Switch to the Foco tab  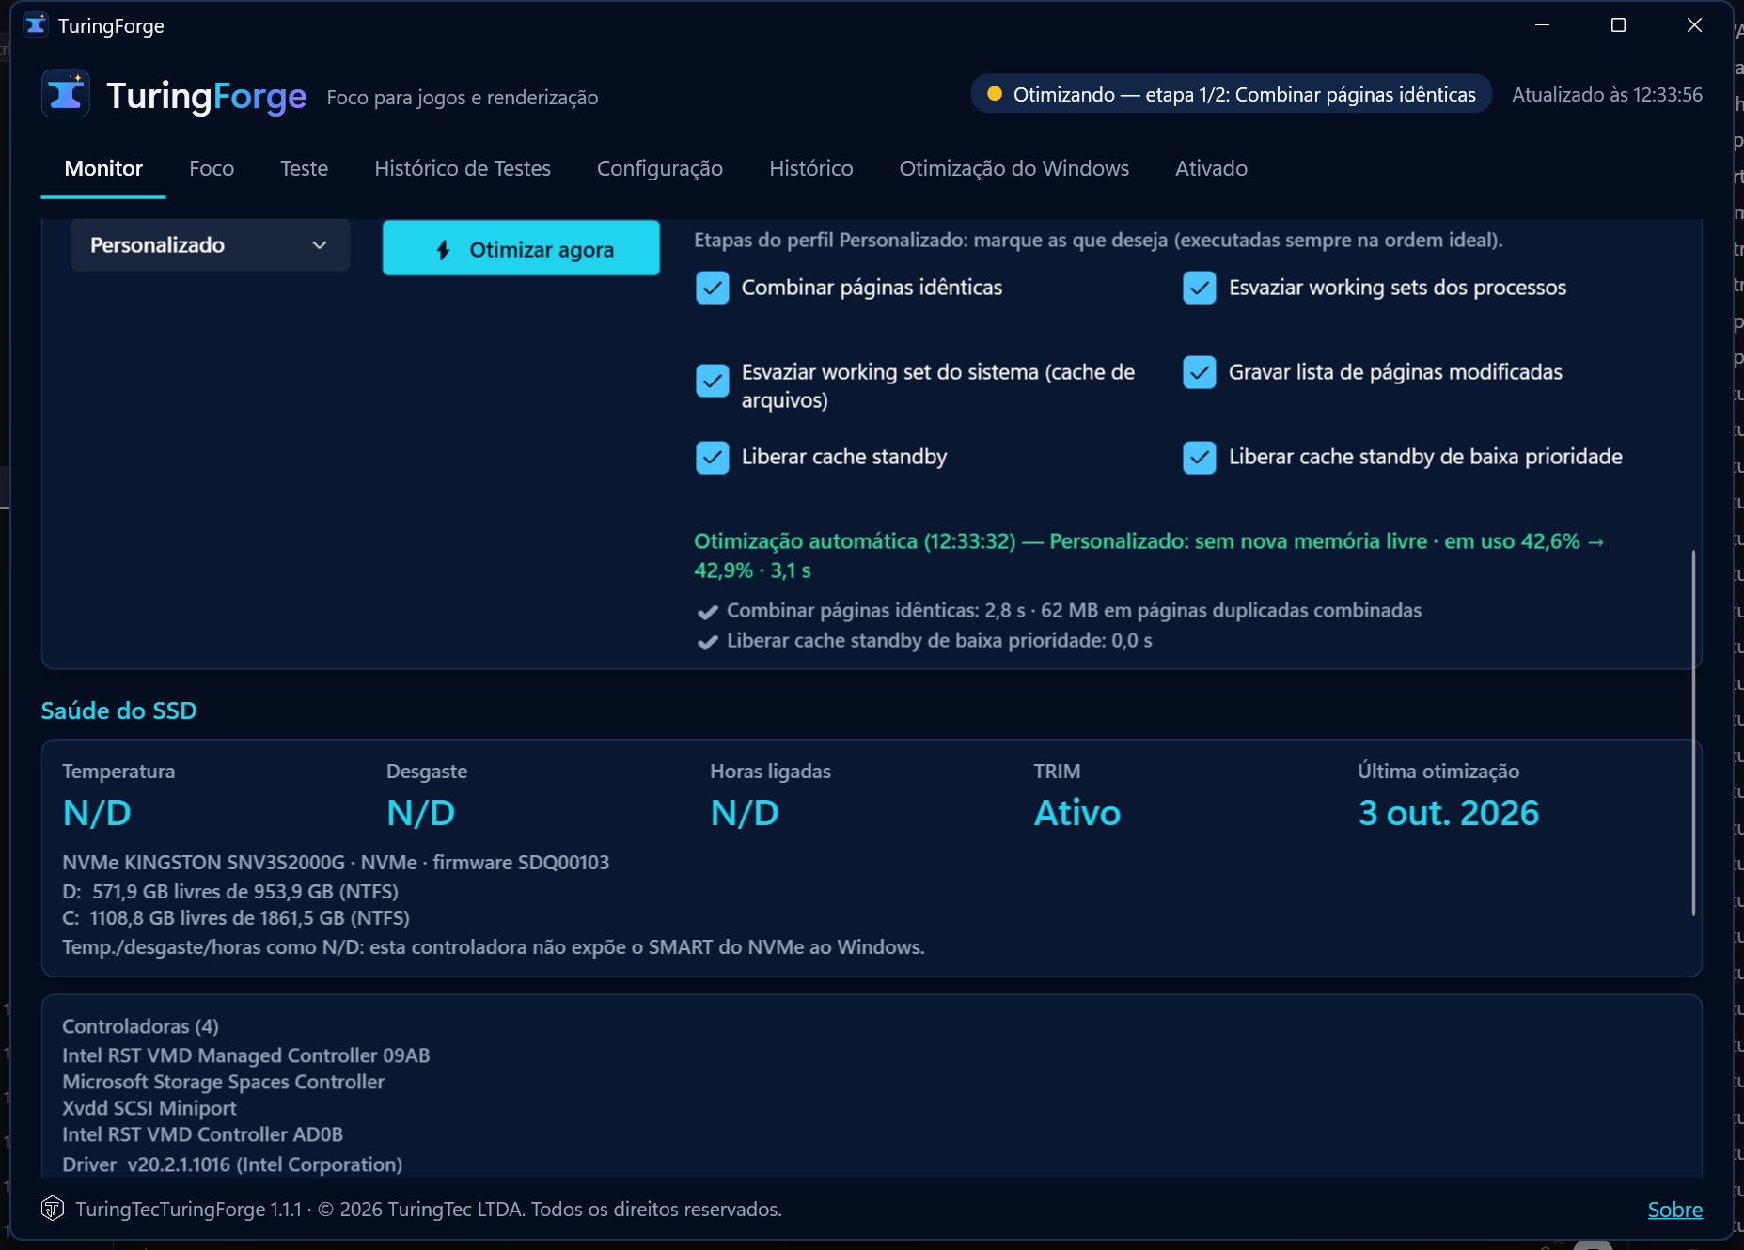pos(212,169)
